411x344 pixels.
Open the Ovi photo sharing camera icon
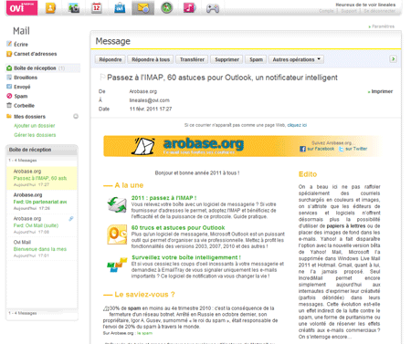pos(74,8)
